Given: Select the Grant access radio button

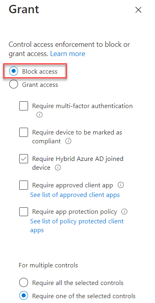Looking at the screenshot, I should 14,84.
